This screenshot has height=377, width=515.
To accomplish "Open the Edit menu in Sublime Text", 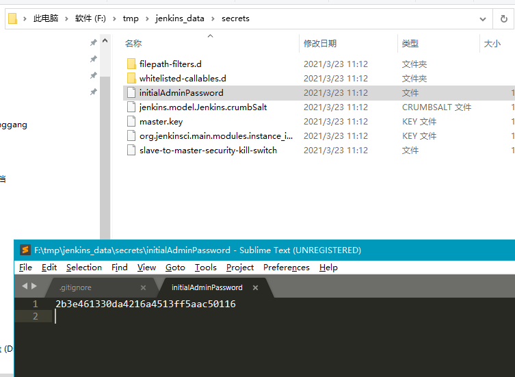I will pyautogui.click(x=49, y=268).
